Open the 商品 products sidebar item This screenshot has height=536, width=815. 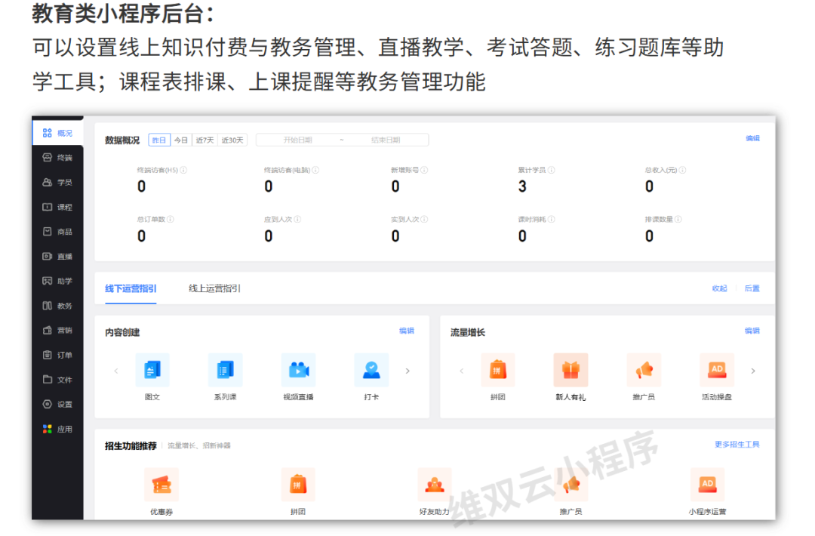point(57,232)
